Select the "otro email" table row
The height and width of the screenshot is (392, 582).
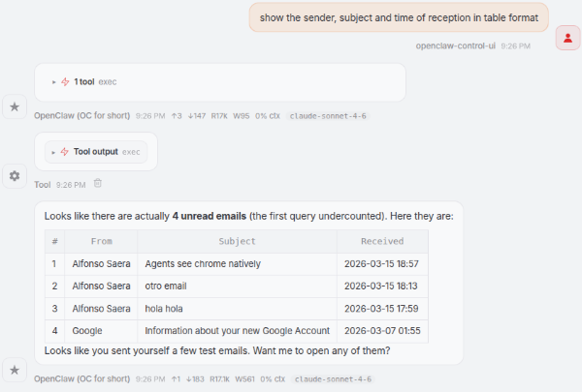pyautogui.click(x=237, y=286)
